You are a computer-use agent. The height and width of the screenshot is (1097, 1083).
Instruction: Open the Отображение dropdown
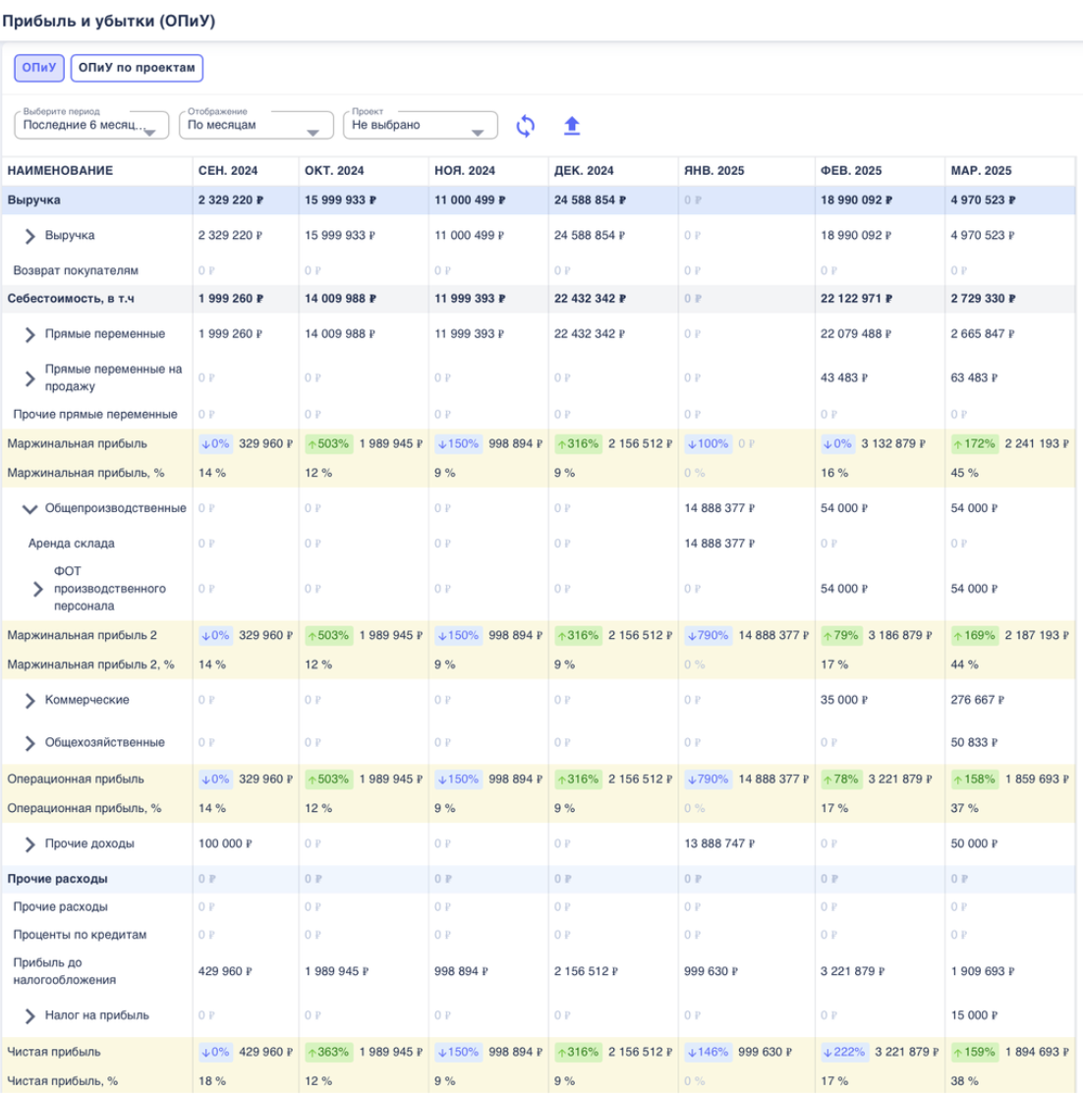(256, 125)
